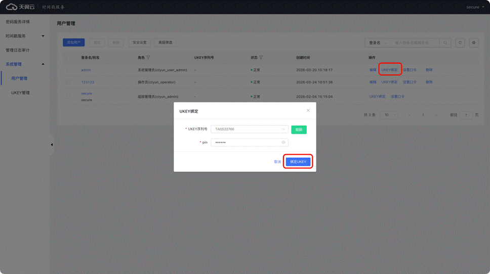Click the magnifier search icon
Screen dimensions: 490x274
[x=445, y=43]
